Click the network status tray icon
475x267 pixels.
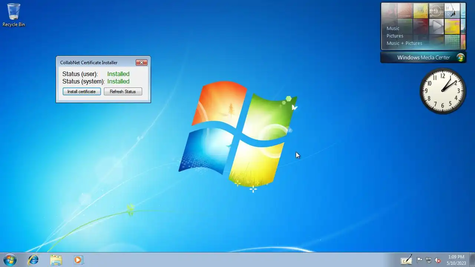[x=429, y=260]
